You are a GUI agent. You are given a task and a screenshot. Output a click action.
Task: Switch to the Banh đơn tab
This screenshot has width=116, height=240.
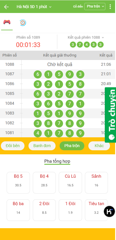[x=42, y=146]
